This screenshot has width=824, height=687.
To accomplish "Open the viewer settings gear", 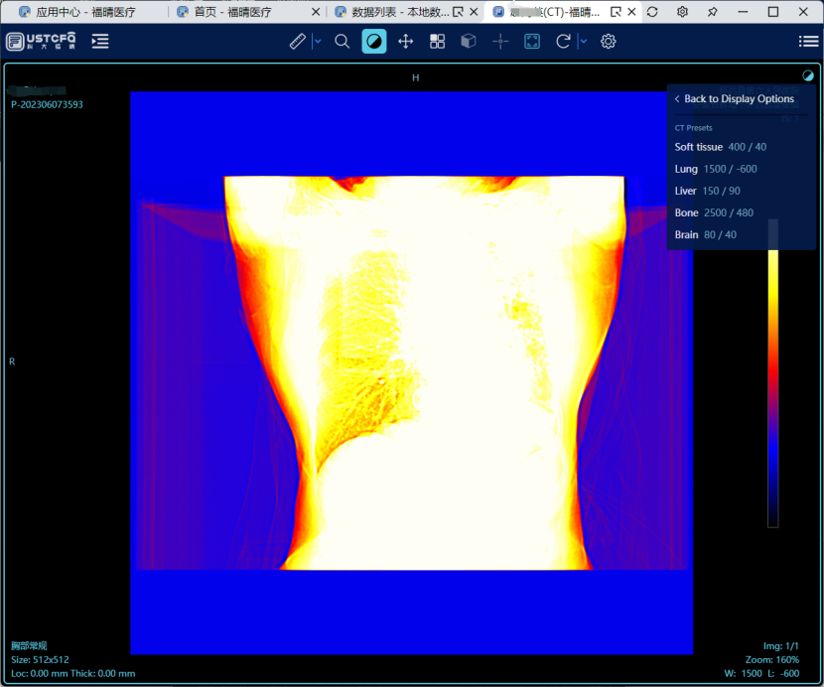I will coord(609,42).
